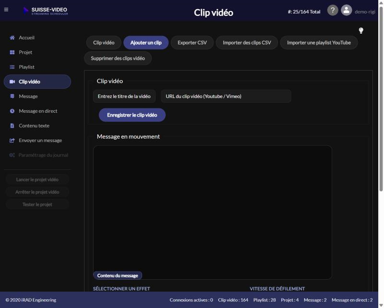Click the Message en mouvement text area

click(x=212, y=212)
